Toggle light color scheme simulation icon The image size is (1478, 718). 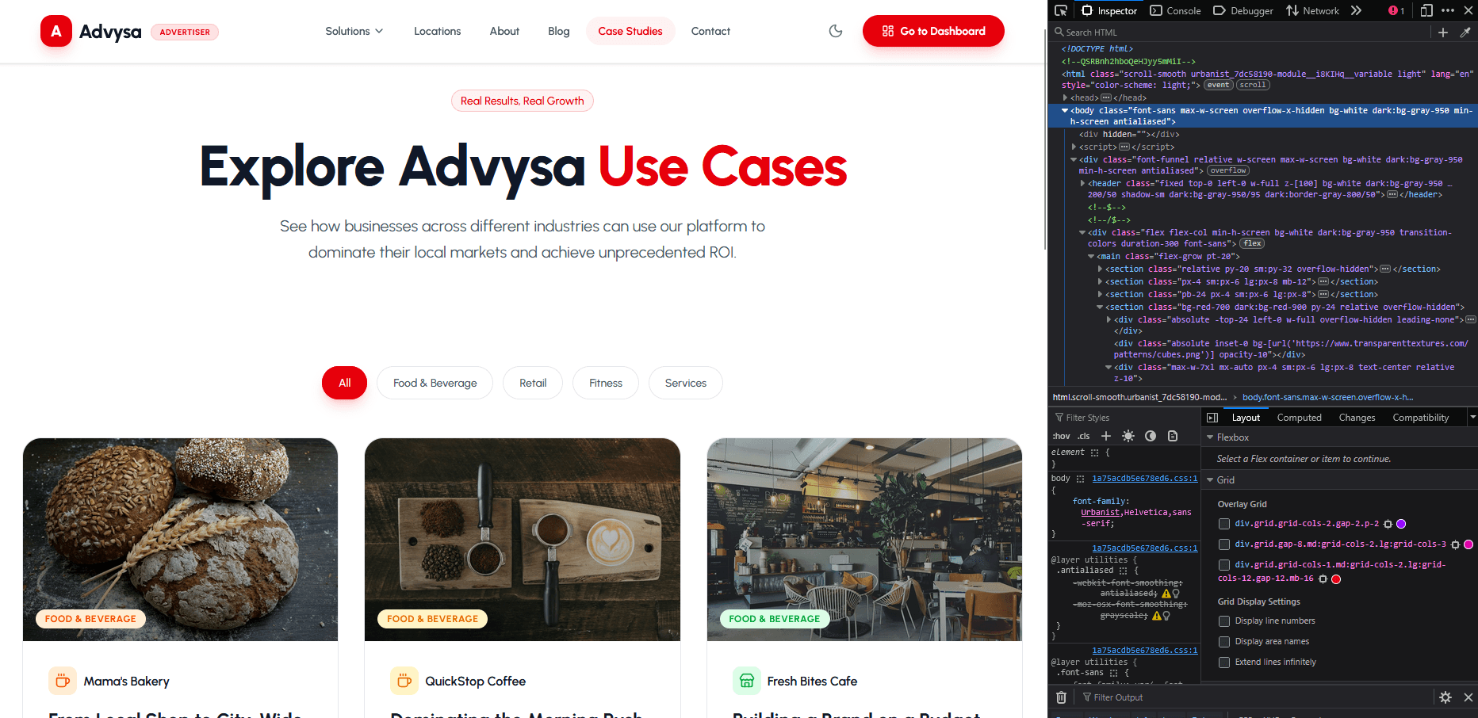click(x=1128, y=436)
